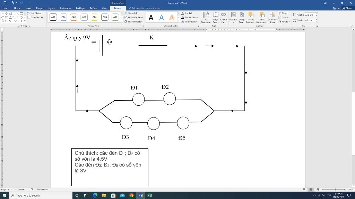Open the Shape Fill dropdown

tap(131, 13)
